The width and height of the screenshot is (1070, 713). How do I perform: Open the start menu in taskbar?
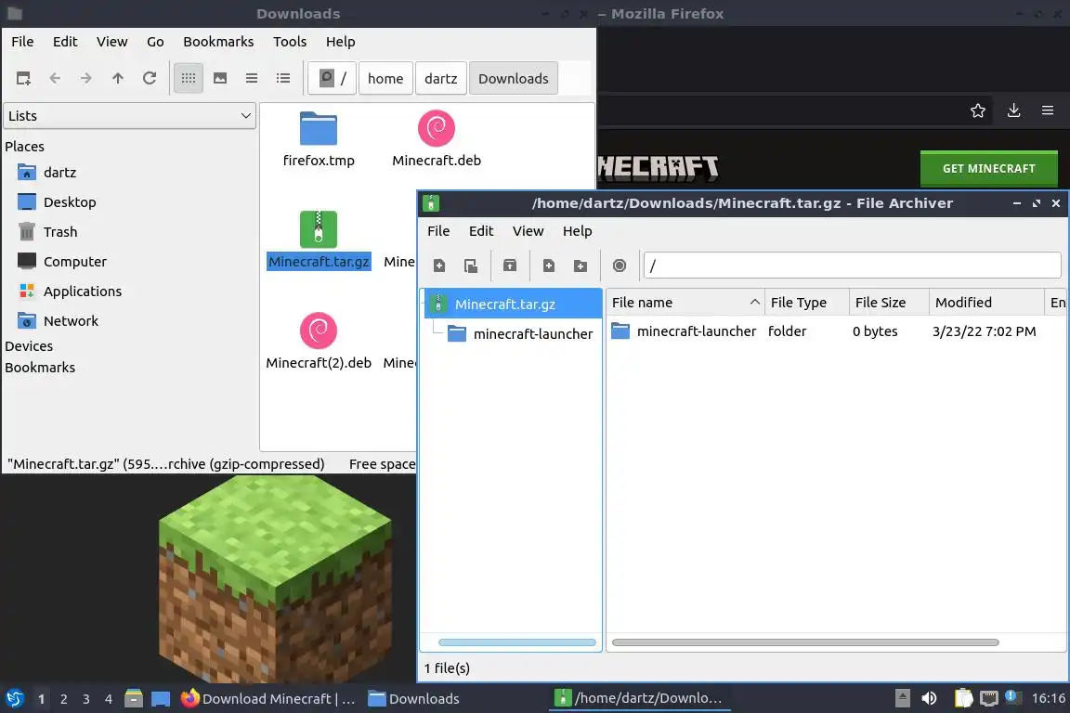14,699
